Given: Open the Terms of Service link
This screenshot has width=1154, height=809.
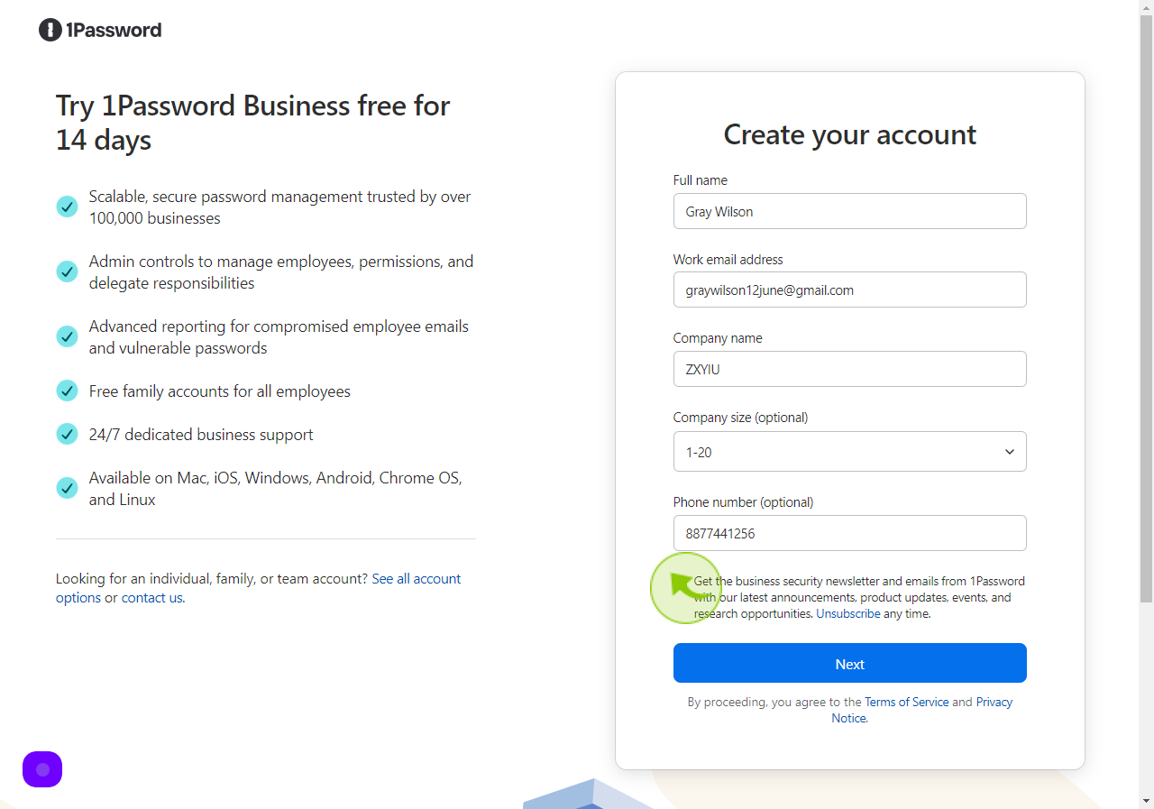Looking at the screenshot, I should (907, 702).
